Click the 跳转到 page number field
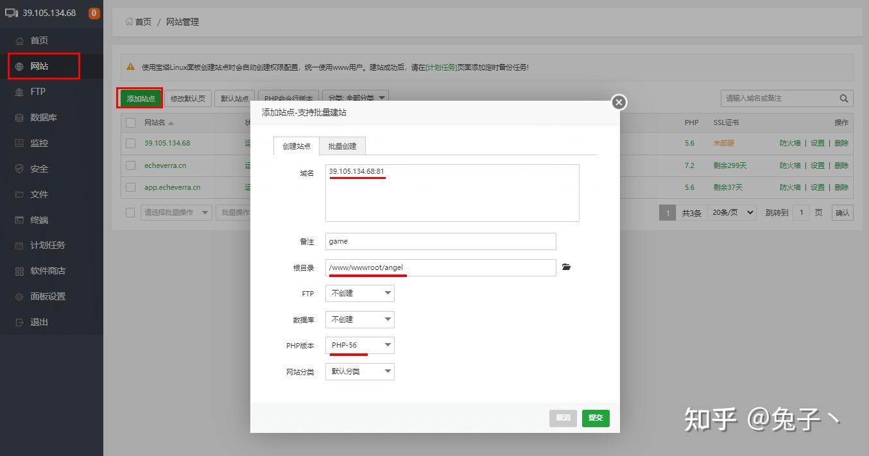Image resolution: width=869 pixels, height=456 pixels. pos(801,212)
